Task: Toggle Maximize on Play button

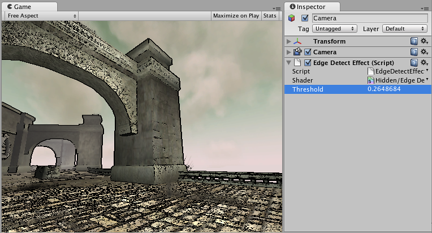Action: (x=236, y=16)
